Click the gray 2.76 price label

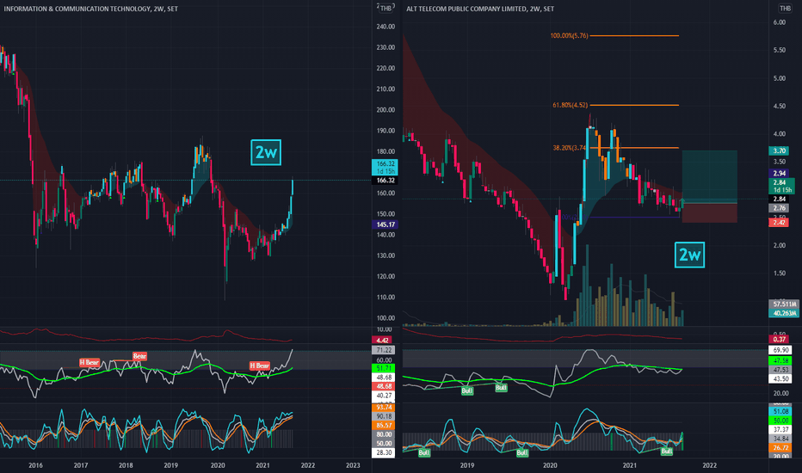(x=779, y=208)
